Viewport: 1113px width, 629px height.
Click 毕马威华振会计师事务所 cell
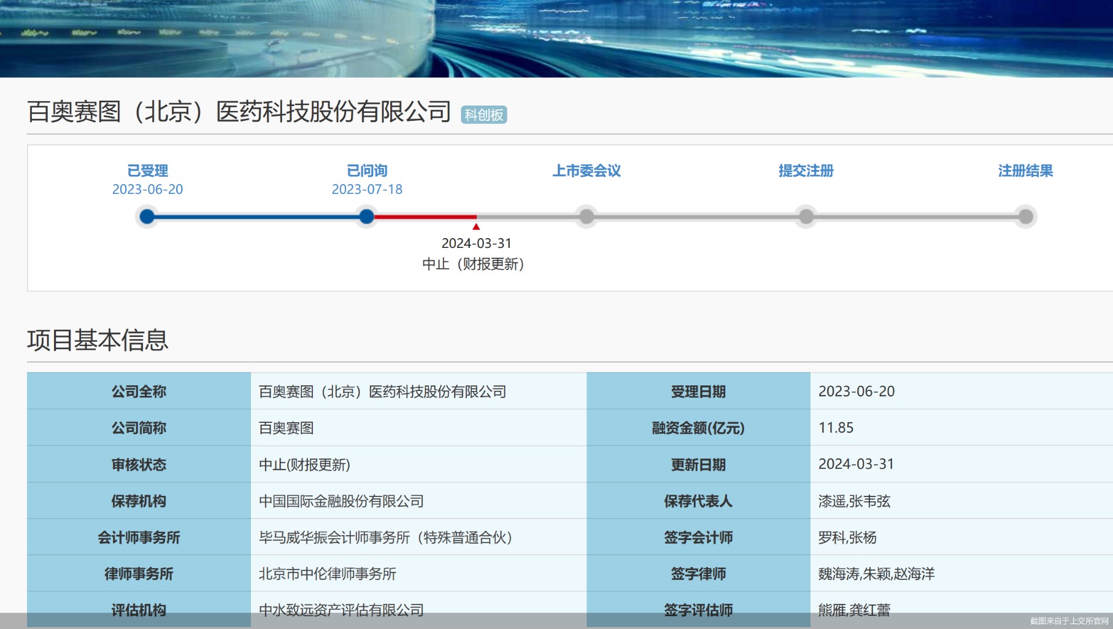point(418,538)
